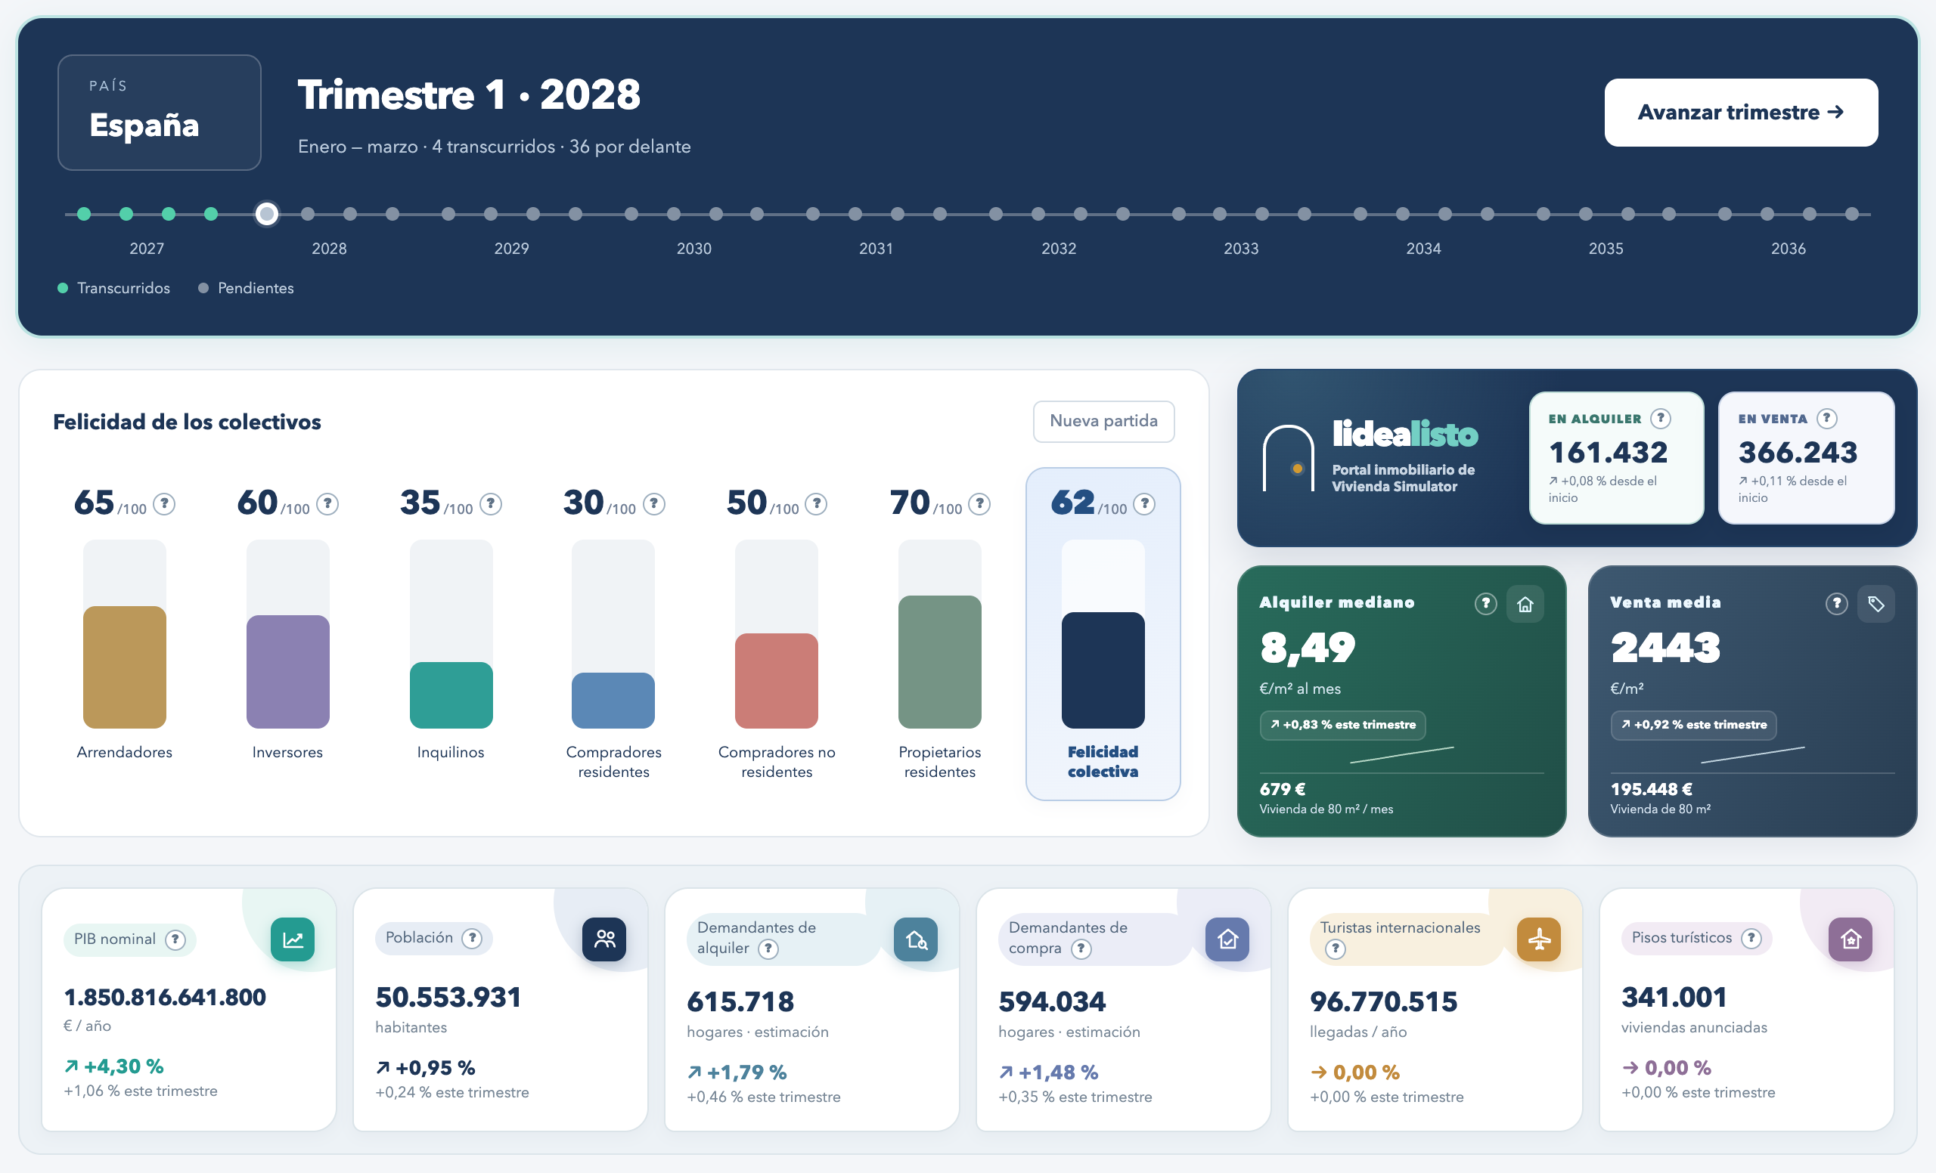Click the Compradores residentes blue bar
Screen dimensions: 1936x1173
[613, 701]
